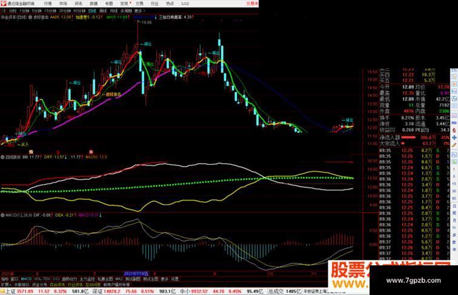Open the 交易 menu

(139, 4)
